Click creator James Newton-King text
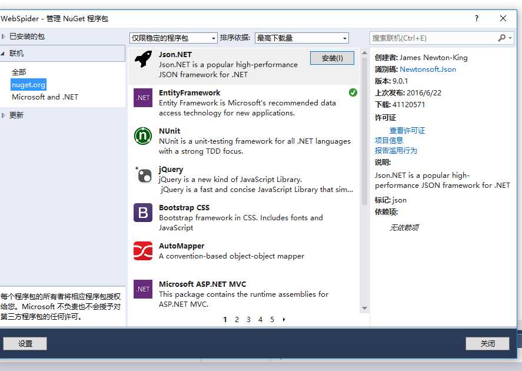 pos(434,58)
